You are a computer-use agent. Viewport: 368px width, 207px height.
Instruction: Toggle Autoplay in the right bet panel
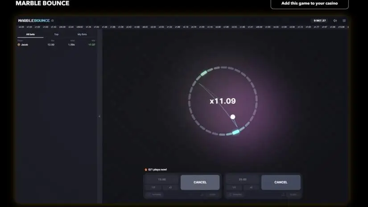[236, 195]
